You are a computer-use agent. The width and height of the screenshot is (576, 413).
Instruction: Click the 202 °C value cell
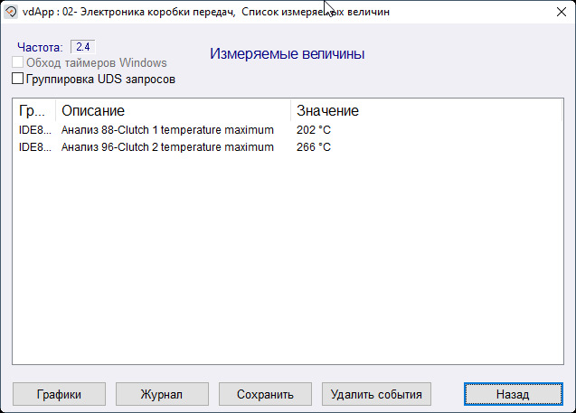pyautogui.click(x=314, y=130)
